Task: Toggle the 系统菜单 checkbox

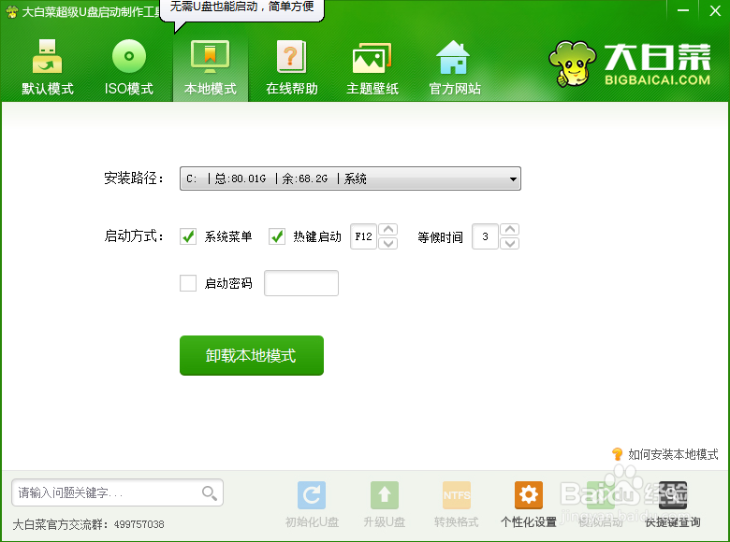Action: click(188, 236)
